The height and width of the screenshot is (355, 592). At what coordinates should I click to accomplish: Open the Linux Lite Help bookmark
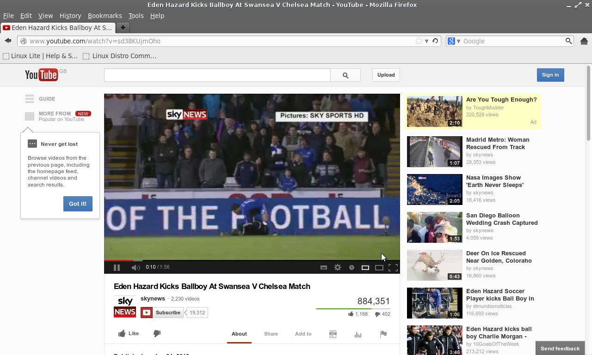tap(40, 56)
